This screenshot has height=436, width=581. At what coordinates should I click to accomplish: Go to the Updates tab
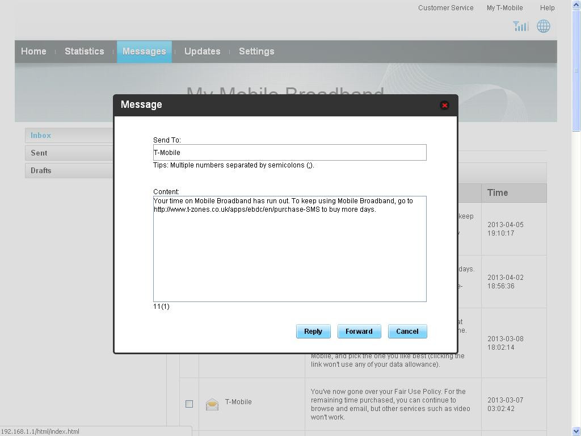(203, 51)
